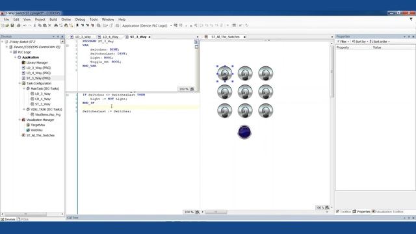
Task: Switch the declaration editor to tabular view icon
Action: 196,47
